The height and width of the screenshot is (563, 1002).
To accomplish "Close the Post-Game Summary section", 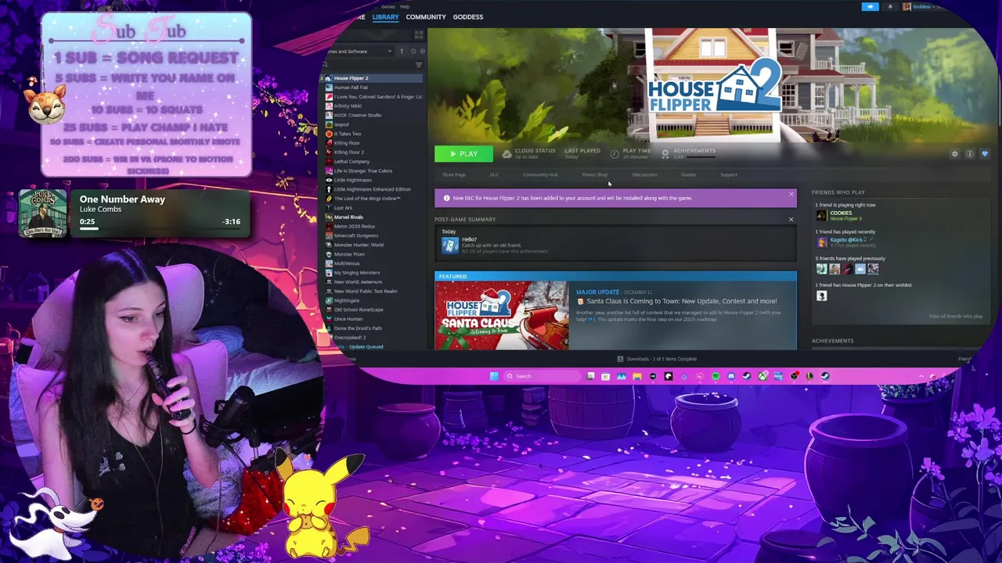I will point(791,220).
